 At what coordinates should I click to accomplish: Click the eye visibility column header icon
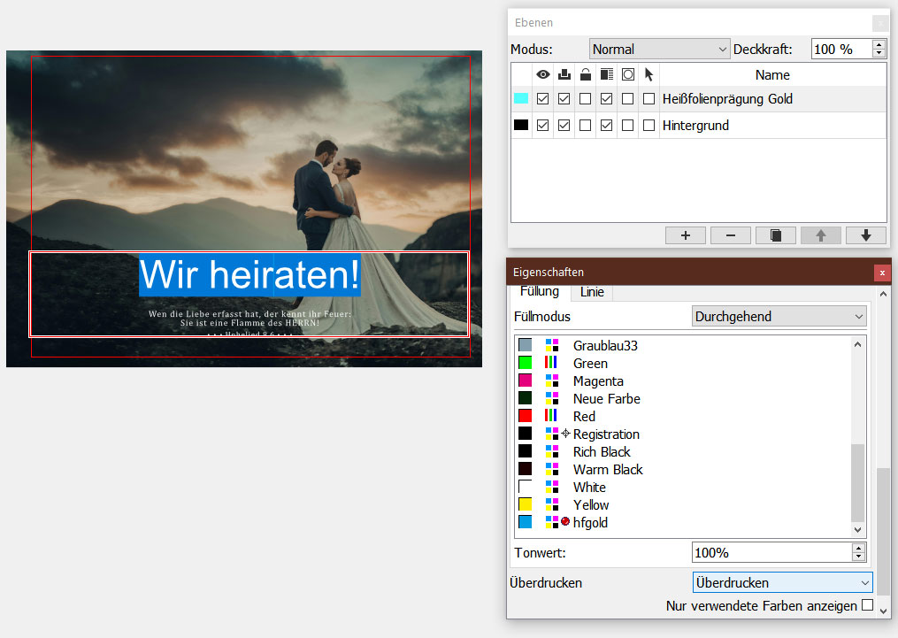[x=543, y=75]
